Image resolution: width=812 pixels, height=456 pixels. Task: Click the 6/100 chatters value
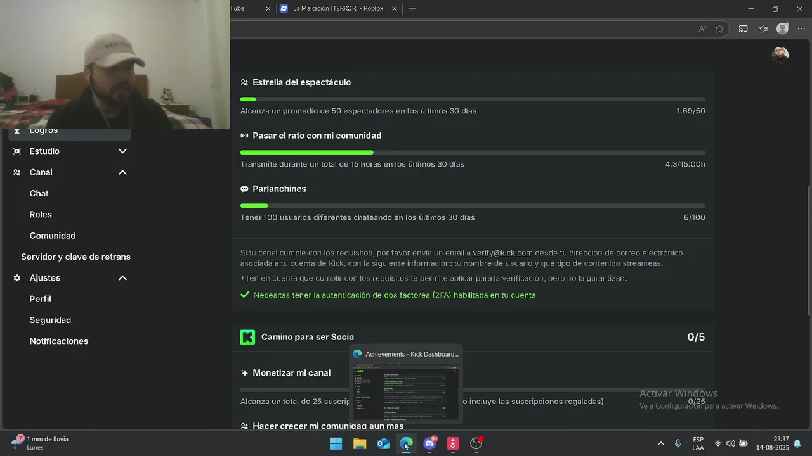coord(694,217)
